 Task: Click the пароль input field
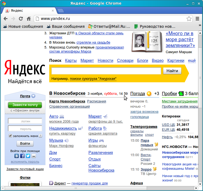pos(25,129)
